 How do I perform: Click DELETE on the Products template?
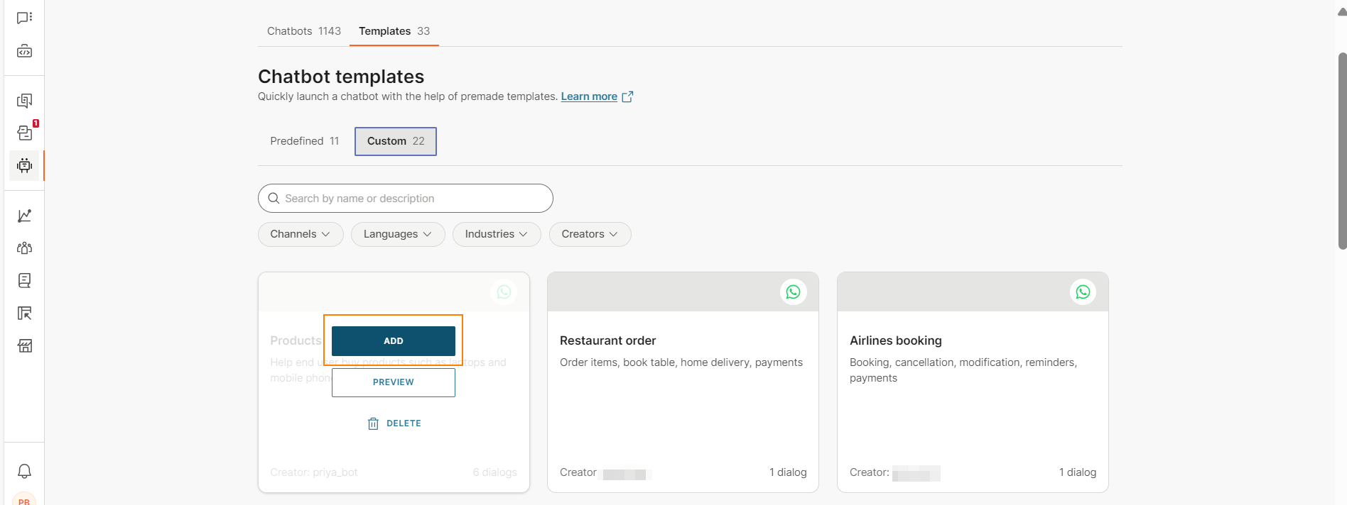tap(394, 423)
